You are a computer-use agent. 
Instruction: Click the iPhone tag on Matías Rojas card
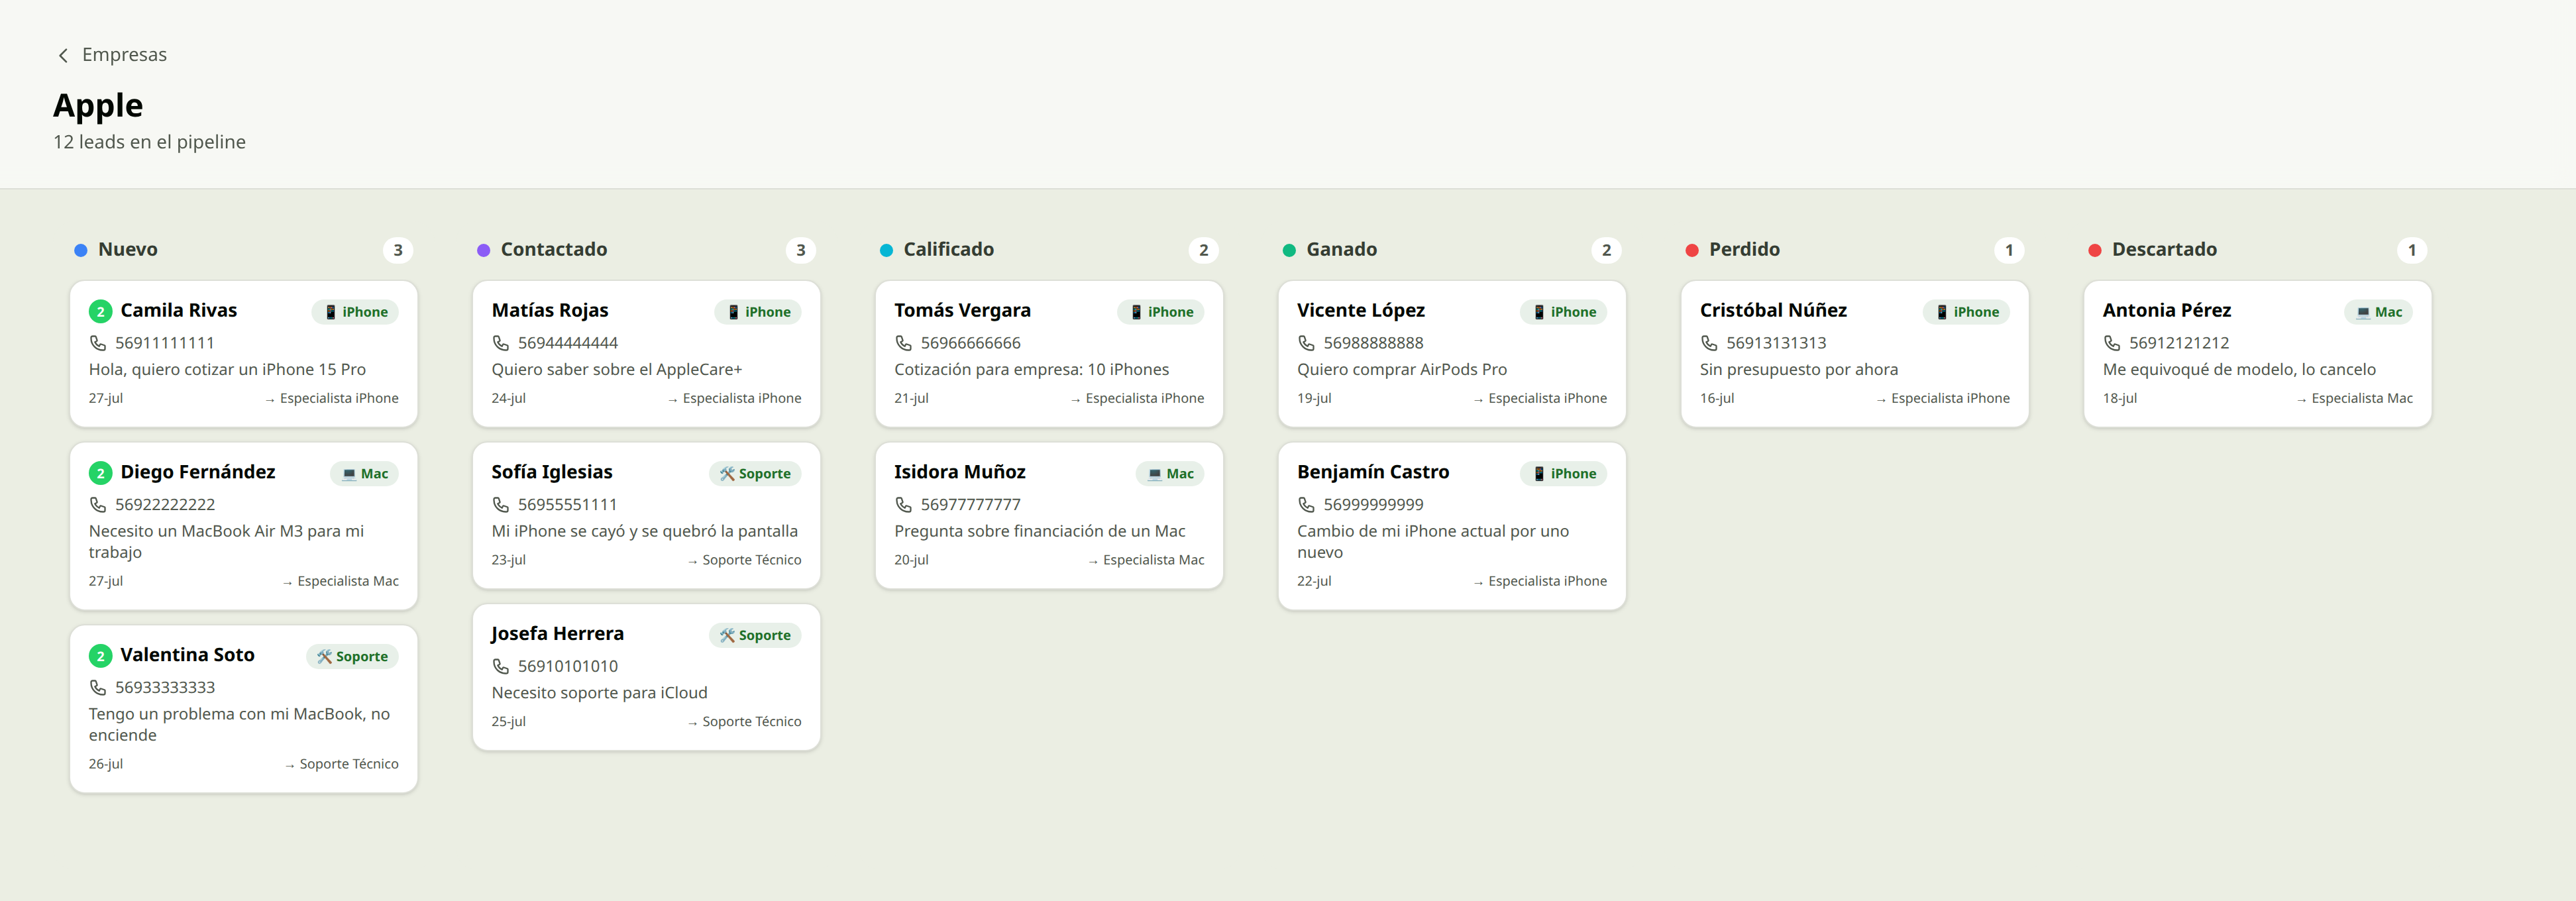click(758, 312)
